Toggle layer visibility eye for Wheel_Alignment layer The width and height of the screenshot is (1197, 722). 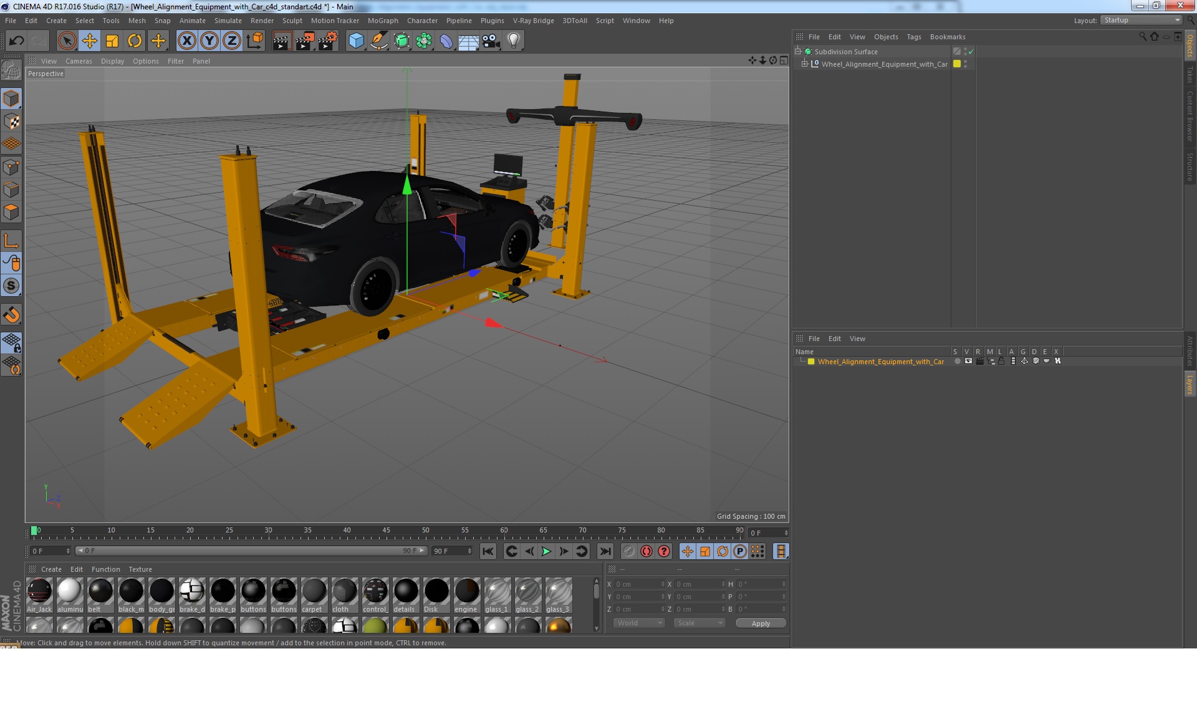[x=968, y=361]
